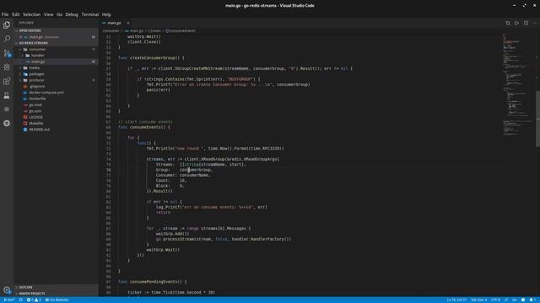Open the Debug view bug icon
Screen dimensions: 540x303
click(x=7, y=67)
